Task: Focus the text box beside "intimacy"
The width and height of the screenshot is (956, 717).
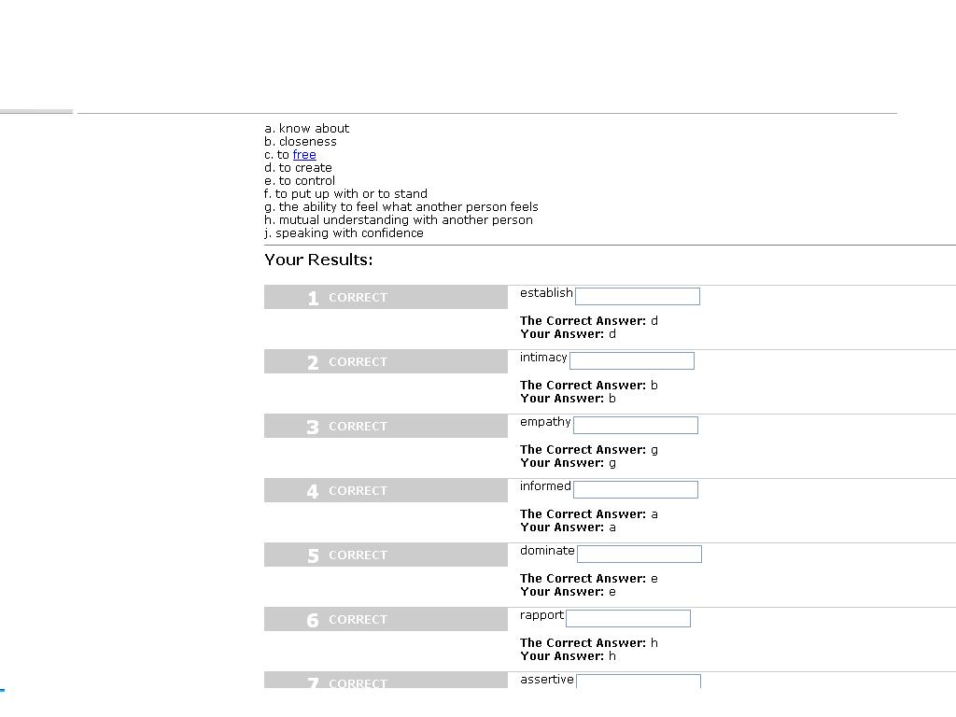Action: point(632,361)
